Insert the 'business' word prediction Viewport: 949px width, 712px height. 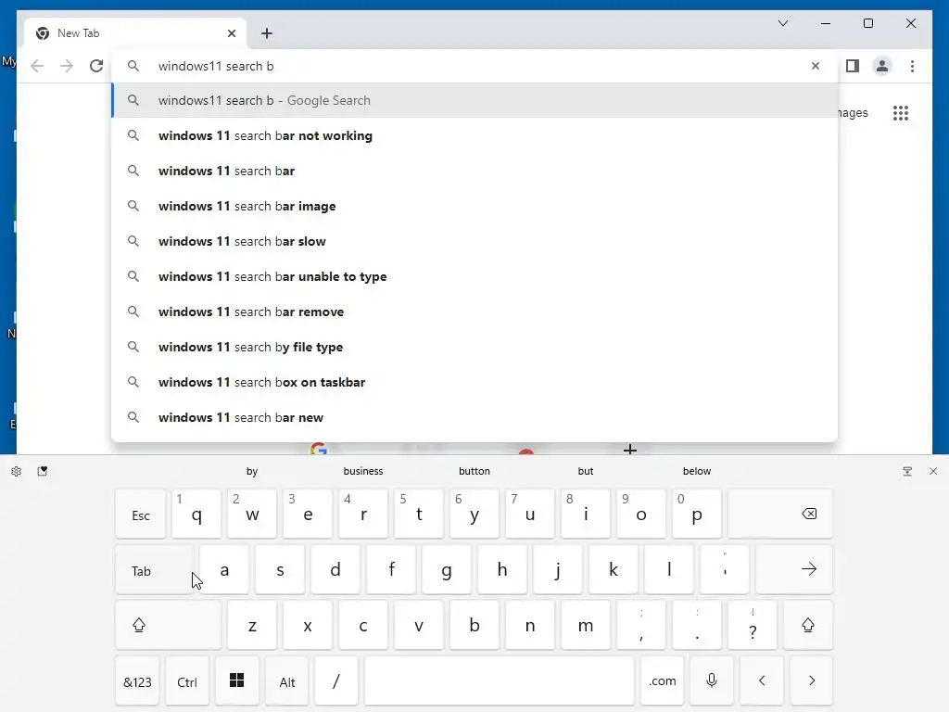point(363,471)
